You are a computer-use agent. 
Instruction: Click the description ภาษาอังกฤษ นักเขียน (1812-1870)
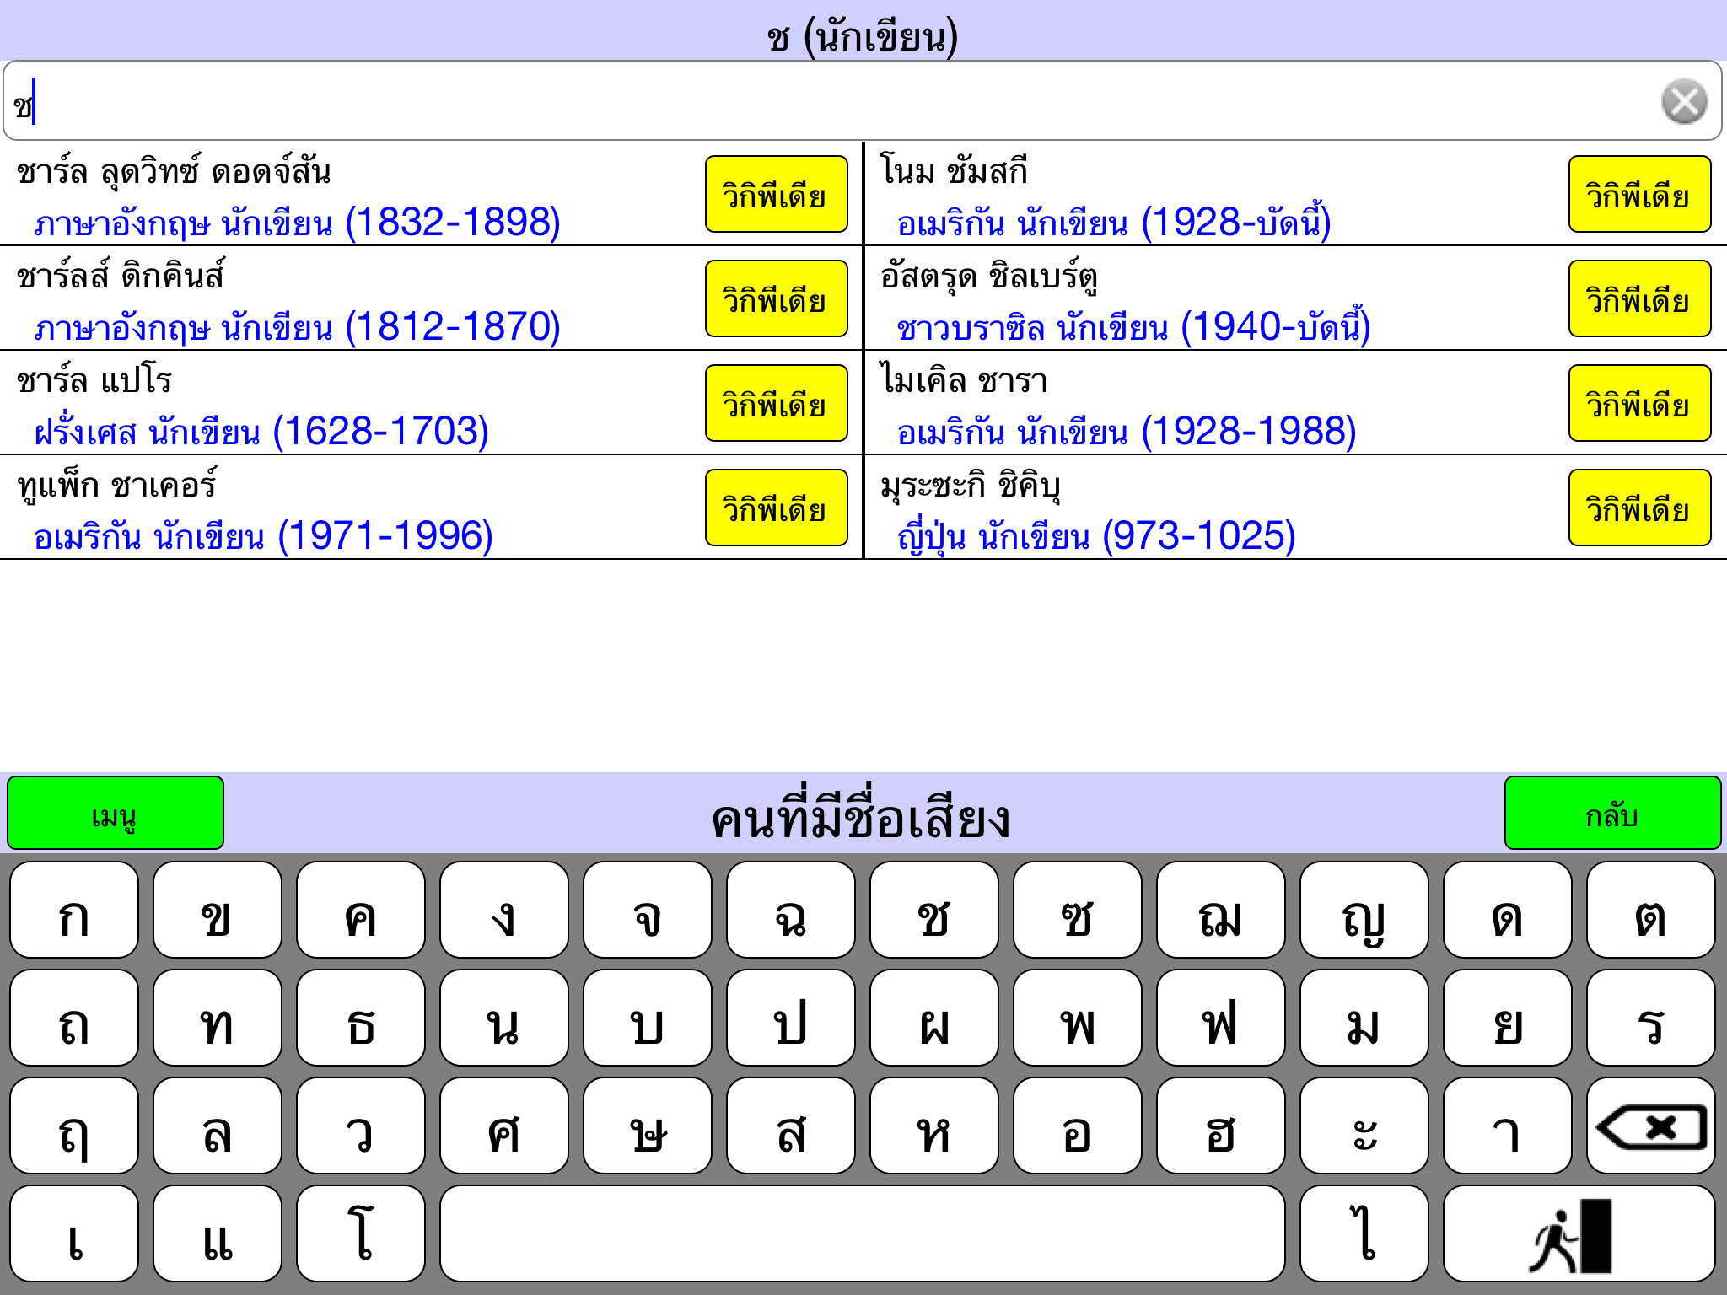point(298,327)
